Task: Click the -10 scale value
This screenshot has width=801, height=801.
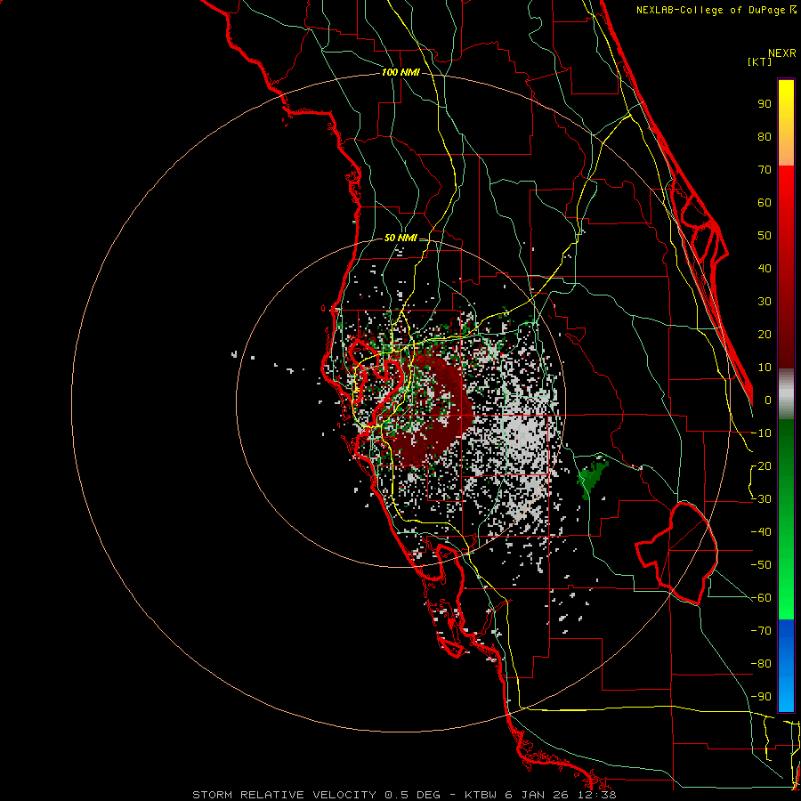Action: 761,433
